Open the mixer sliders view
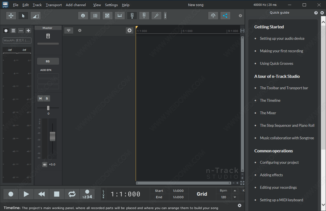Screen dimensions: 326x211 95,16
